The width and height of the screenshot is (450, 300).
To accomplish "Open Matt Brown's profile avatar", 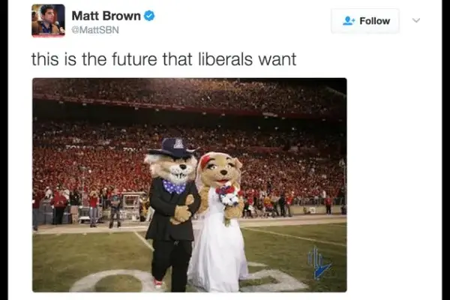I will (x=48, y=21).
